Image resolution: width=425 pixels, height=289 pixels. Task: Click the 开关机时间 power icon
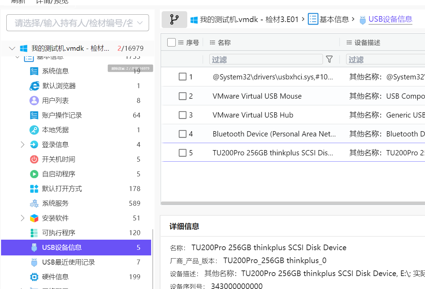click(x=34, y=159)
